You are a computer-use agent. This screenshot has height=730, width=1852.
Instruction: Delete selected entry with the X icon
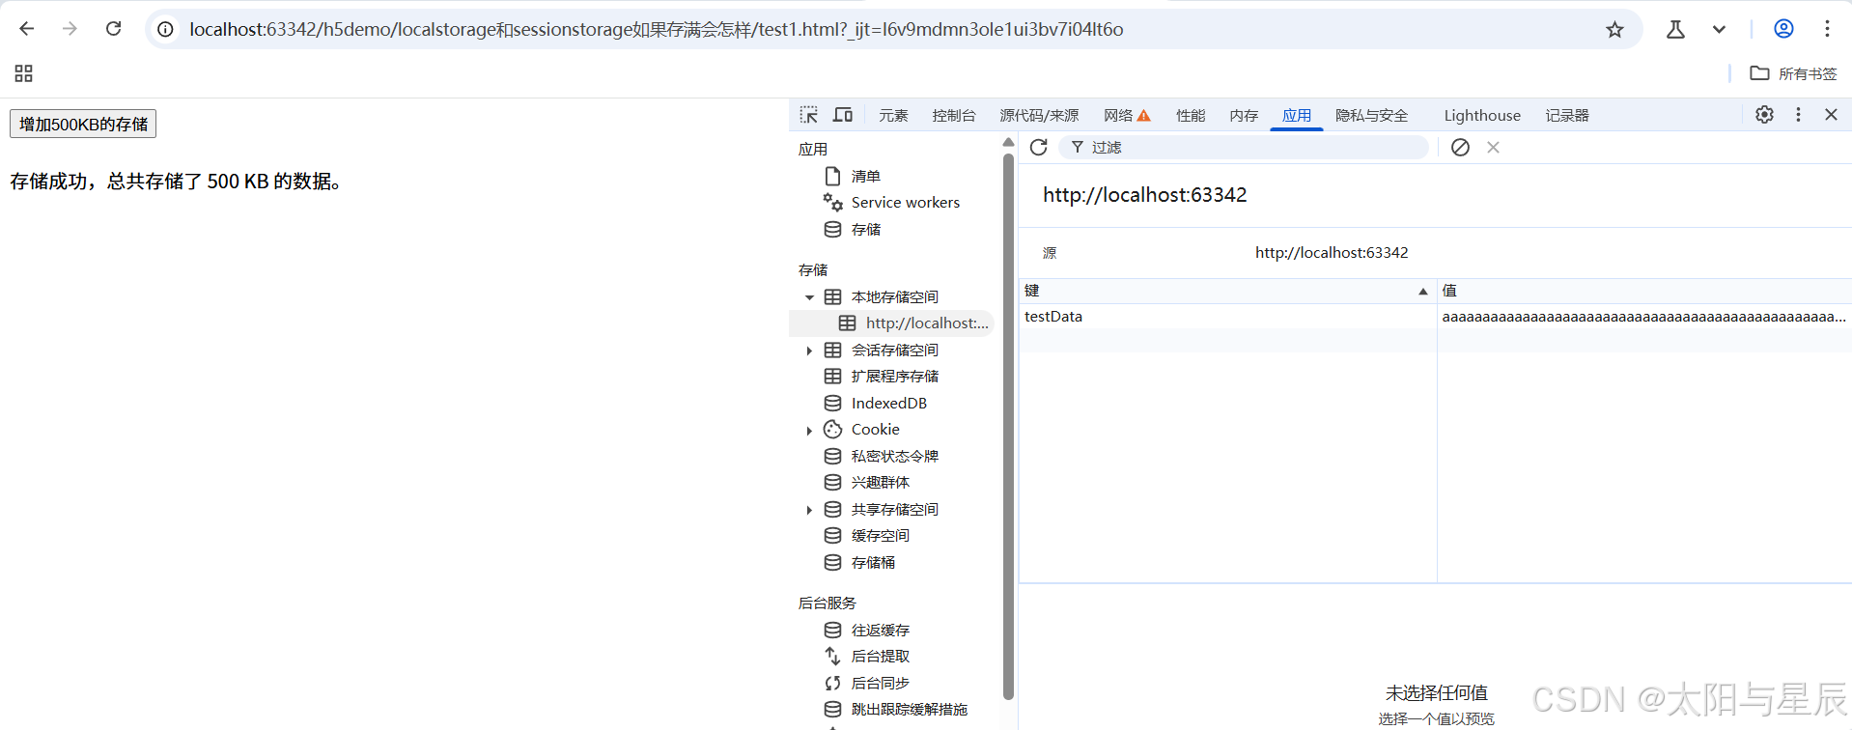[x=1493, y=148]
